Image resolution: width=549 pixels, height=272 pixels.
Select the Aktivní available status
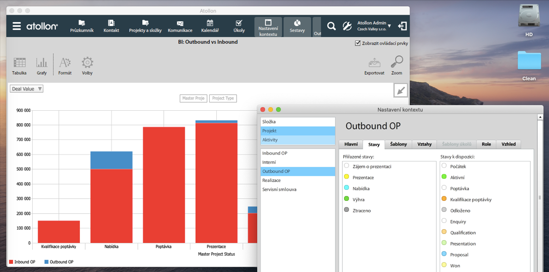pos(444,177)
